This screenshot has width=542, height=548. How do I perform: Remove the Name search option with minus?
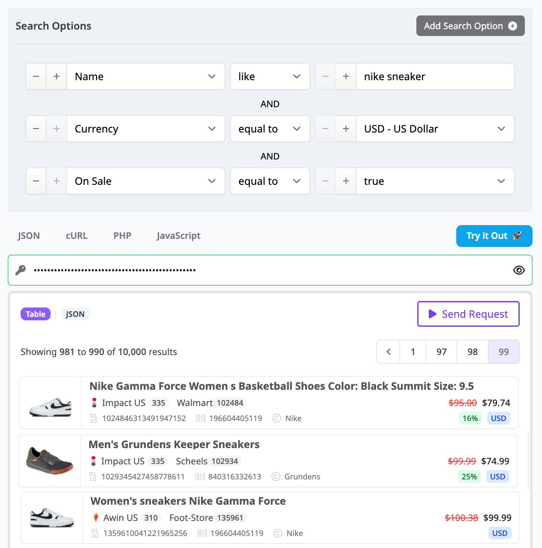coord(36,76)
